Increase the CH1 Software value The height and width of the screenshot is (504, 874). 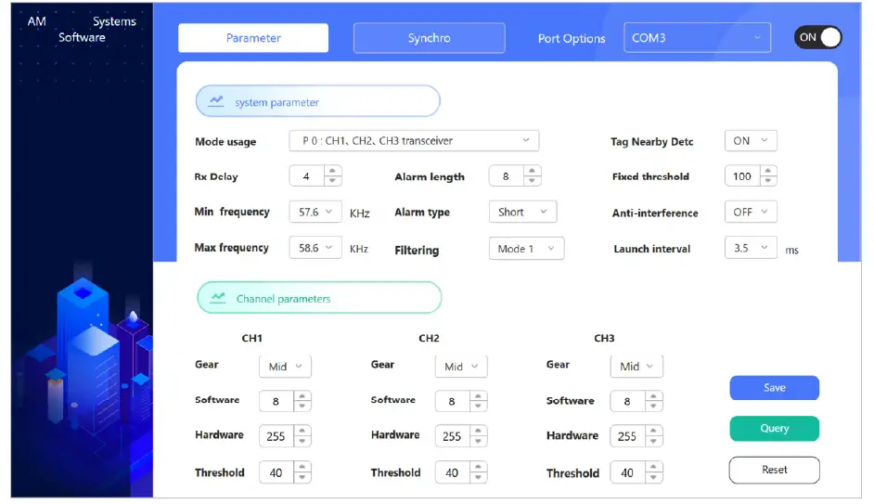coord(302,396)
